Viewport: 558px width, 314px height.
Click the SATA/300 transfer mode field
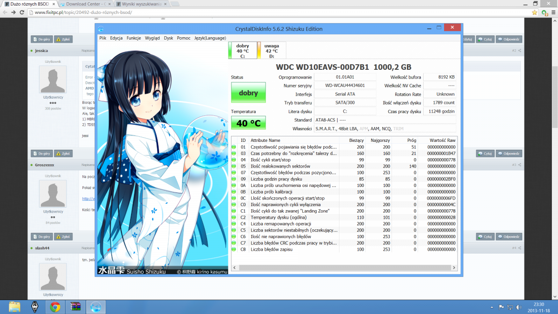pos(345,103)
